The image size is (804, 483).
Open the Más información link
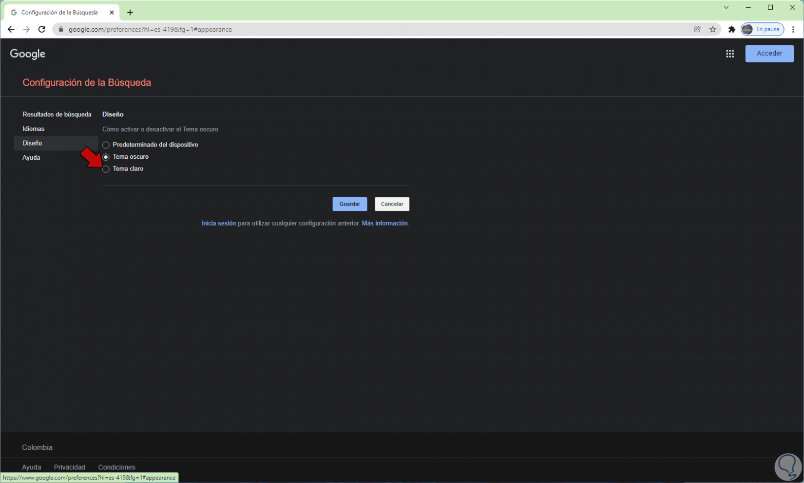click(x=384, y=223)
